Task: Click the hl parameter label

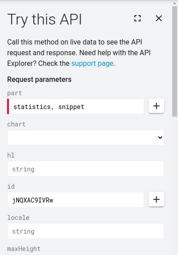Action: click(11, 155)
